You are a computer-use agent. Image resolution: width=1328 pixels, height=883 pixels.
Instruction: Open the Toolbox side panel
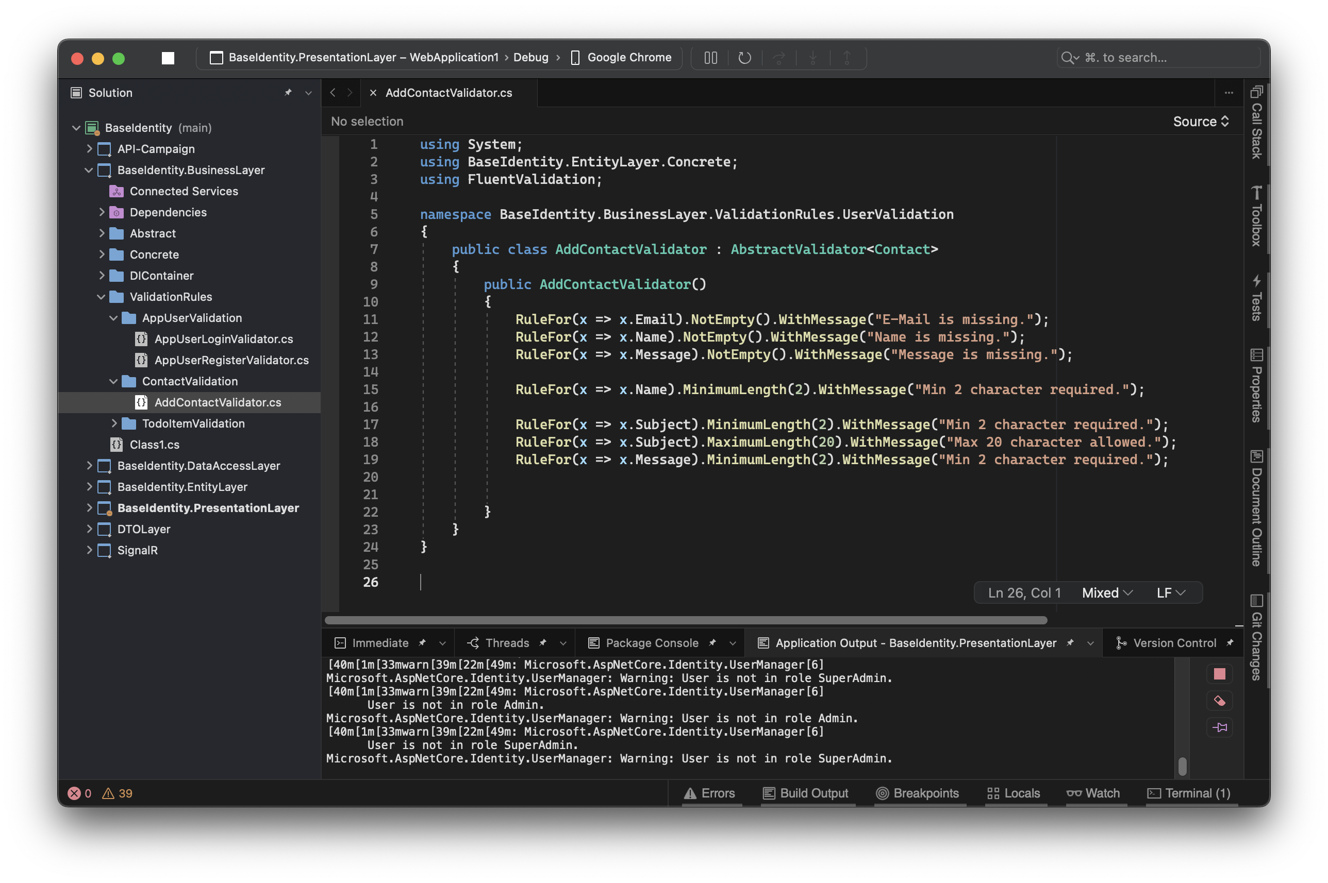tap(1256, 216)
